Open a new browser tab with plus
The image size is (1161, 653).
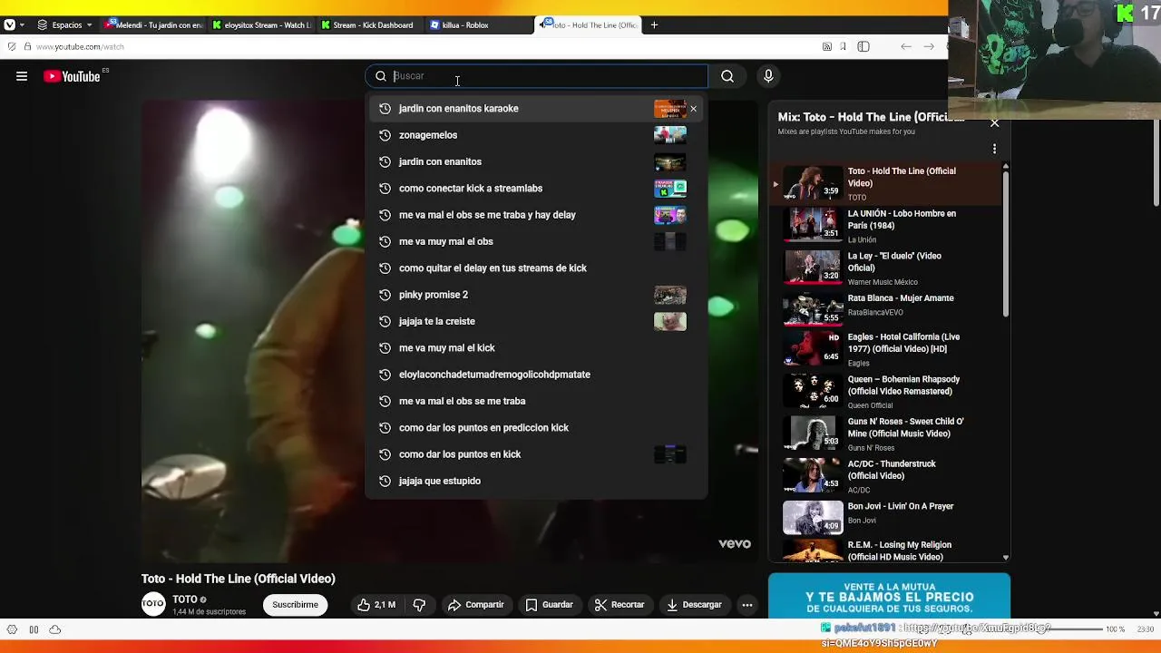click(654, 25)
